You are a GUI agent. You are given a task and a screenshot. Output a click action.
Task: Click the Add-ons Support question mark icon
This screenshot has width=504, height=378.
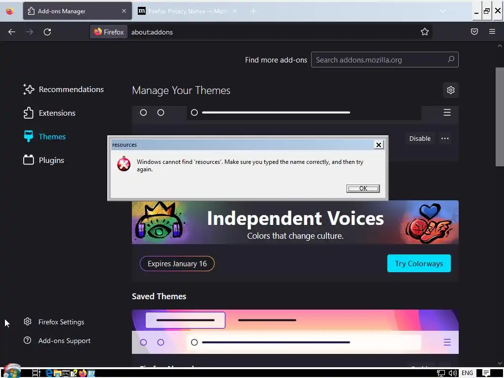28,340
